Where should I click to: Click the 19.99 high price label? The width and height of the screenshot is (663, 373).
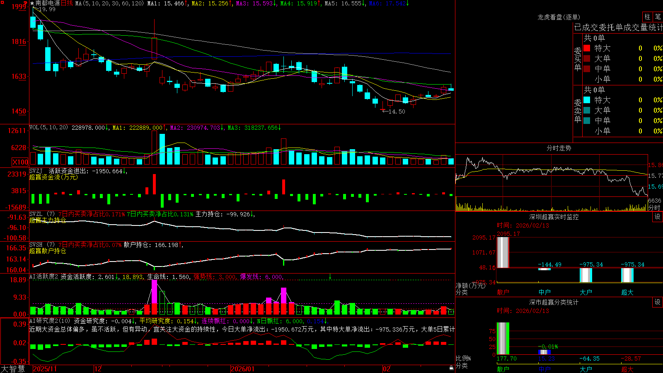tap(46, 9)
